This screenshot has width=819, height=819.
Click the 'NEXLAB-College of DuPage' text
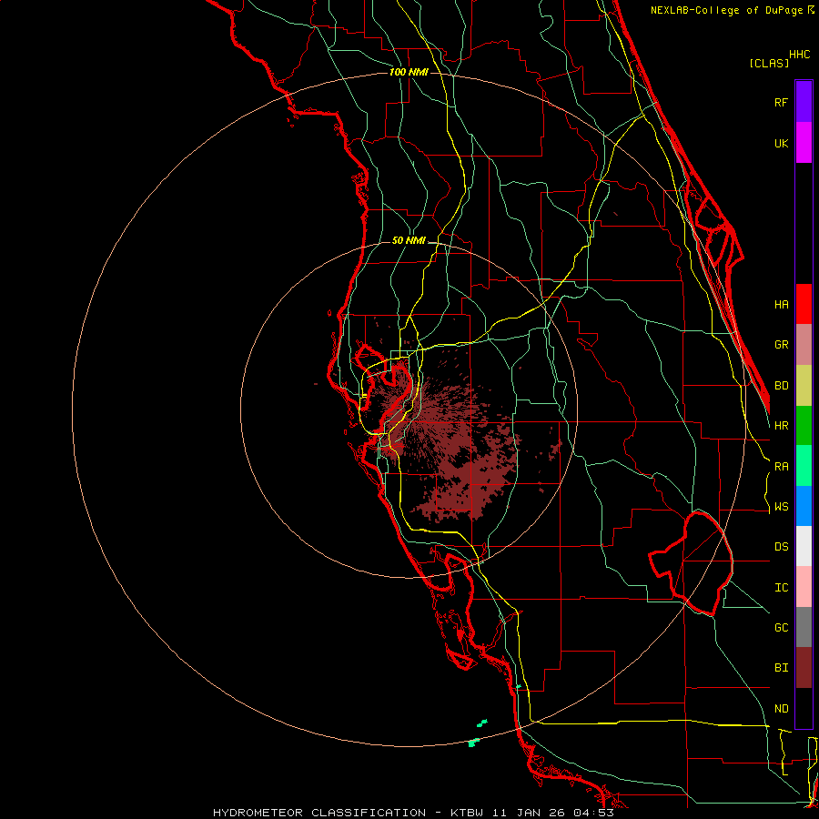[726, 10]
